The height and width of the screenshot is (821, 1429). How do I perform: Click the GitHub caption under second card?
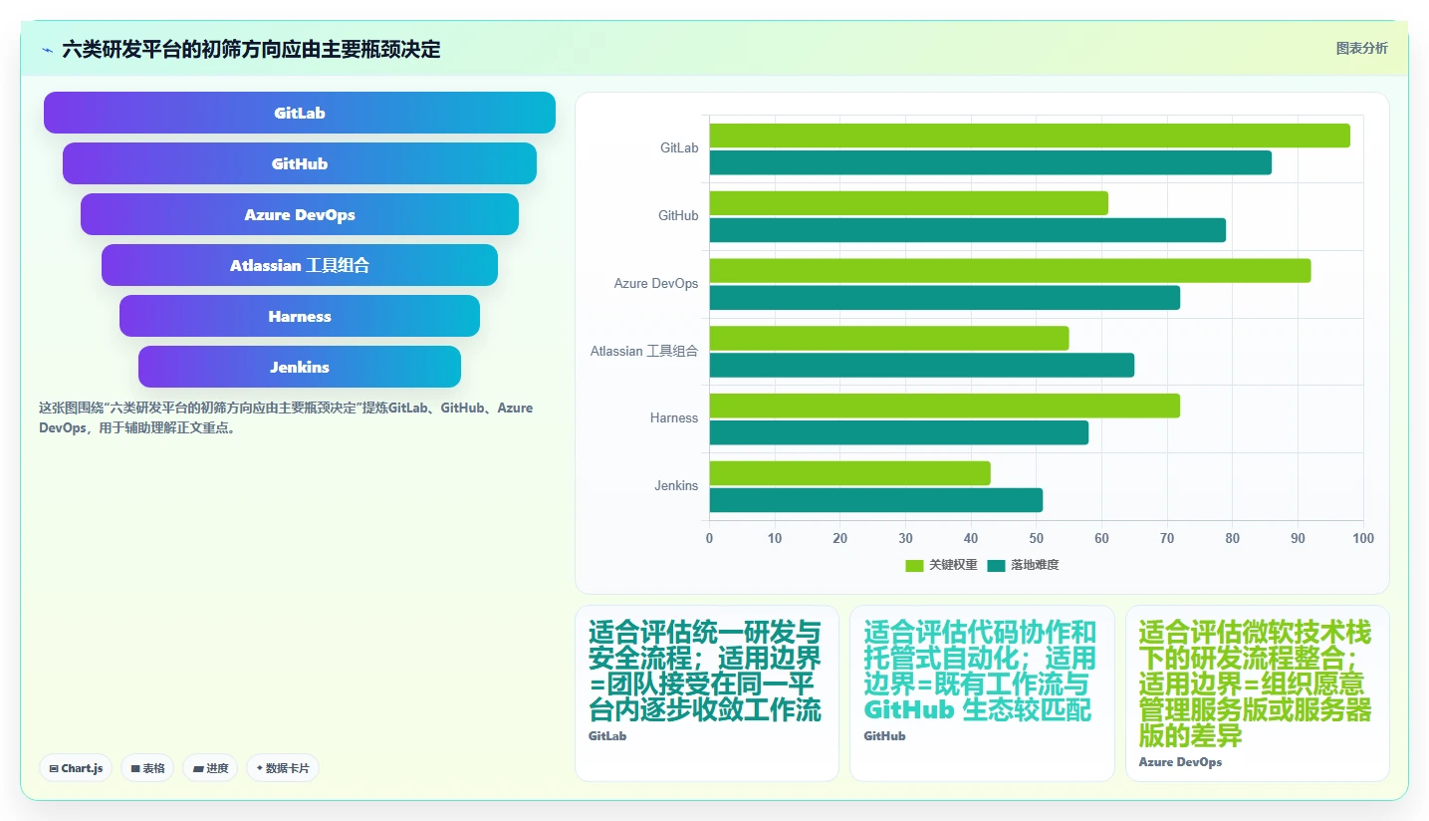pyautogui.click(x=884, y=736)
